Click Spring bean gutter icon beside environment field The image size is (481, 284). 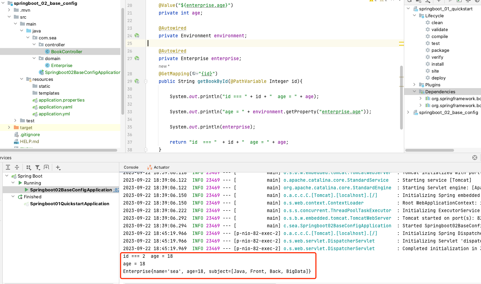point(137,36)
